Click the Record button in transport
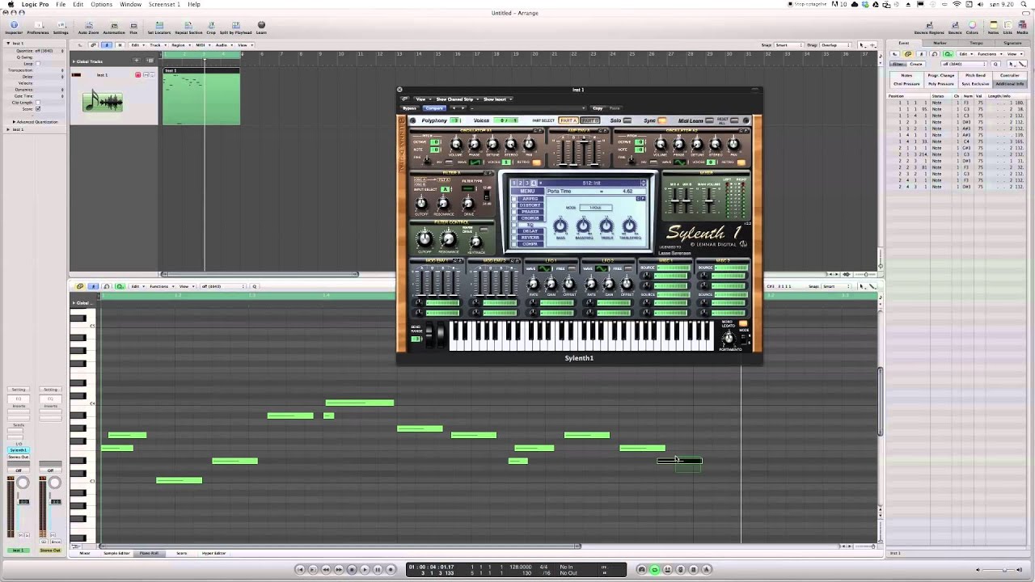 pyautogui.click(x=391, y=569)
